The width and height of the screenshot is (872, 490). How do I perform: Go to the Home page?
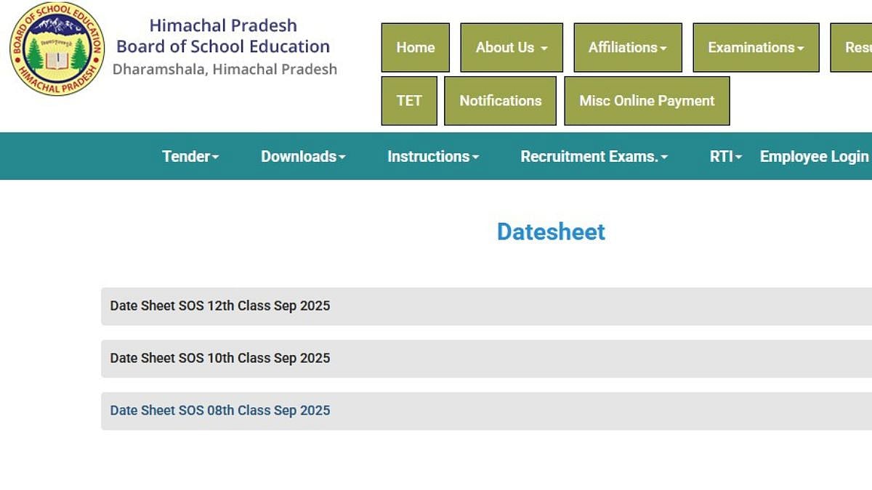click(x=415, y=48)
